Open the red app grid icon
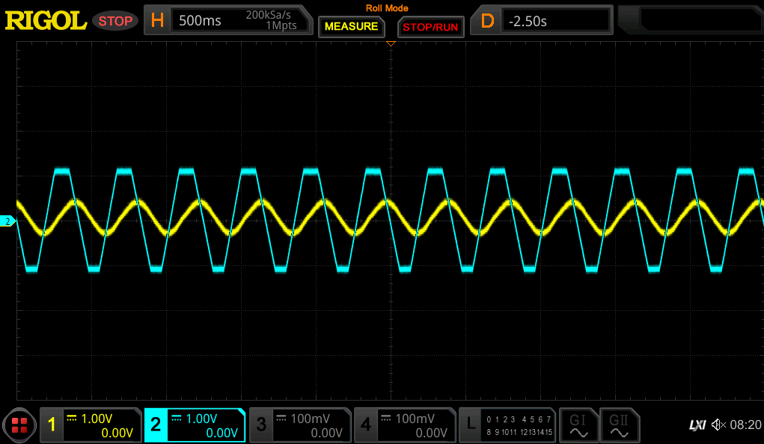 coord(19,425)
